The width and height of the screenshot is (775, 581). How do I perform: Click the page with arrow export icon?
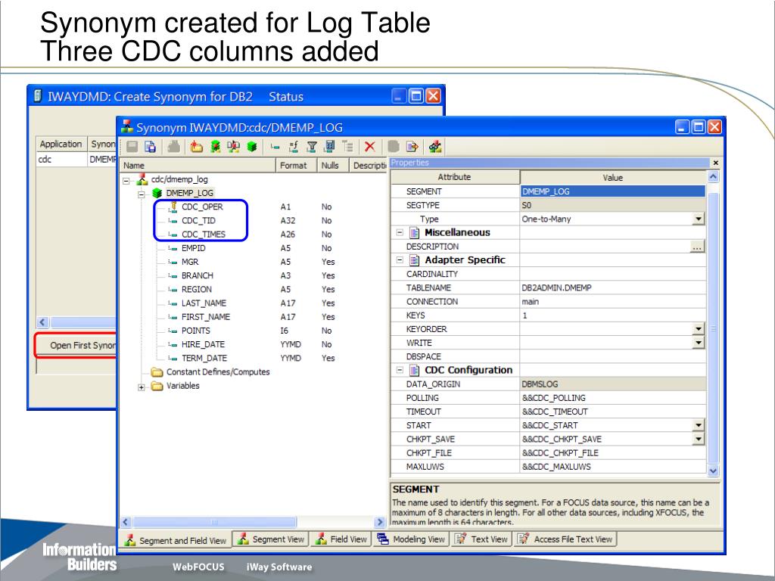click(x=412, y=148)
